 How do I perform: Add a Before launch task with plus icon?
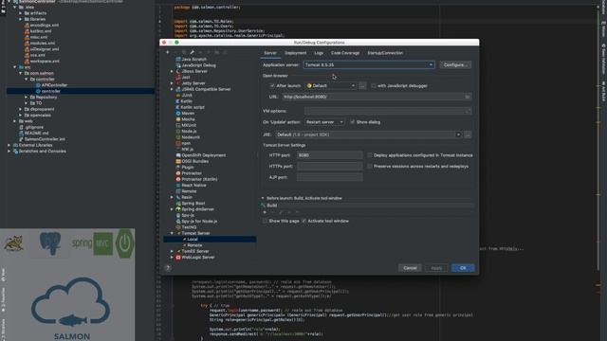pyautogui.click(x=265, y=212)
